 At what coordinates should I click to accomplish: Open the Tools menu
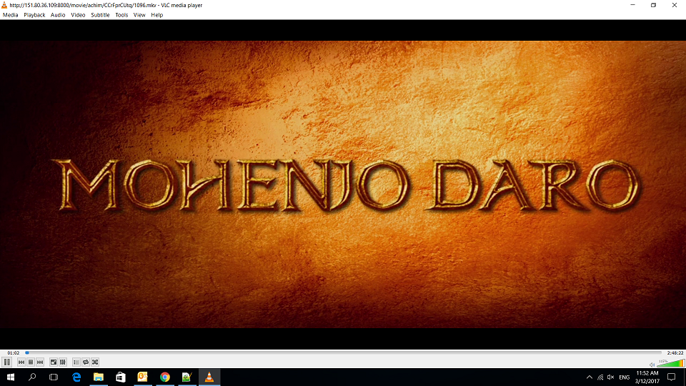[121, 15]
